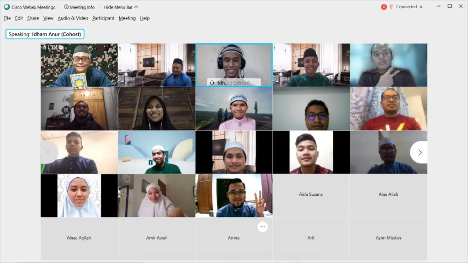The image size is (468, 263).
Task: Open the Audio & Video menu
Action: [x=73, y=18]
